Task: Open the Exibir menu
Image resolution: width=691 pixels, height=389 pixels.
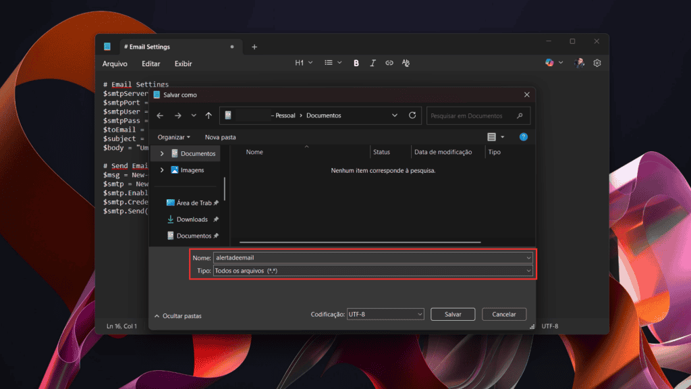Action: 183,63
